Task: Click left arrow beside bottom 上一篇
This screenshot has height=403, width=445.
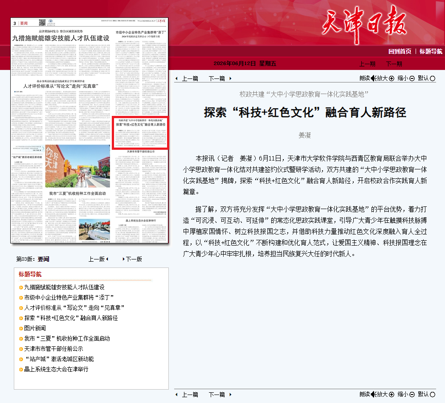Action: [176, 395]
